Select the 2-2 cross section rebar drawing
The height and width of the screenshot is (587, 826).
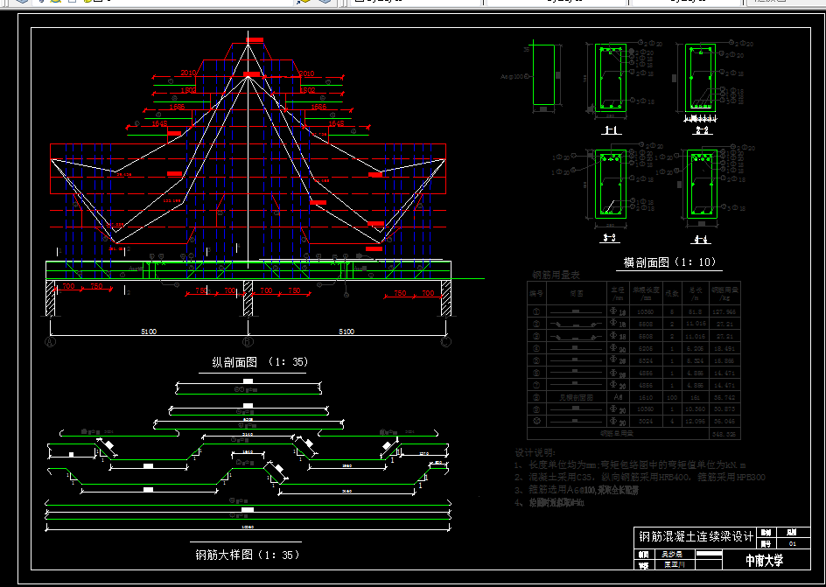click(x=701, y=77)
